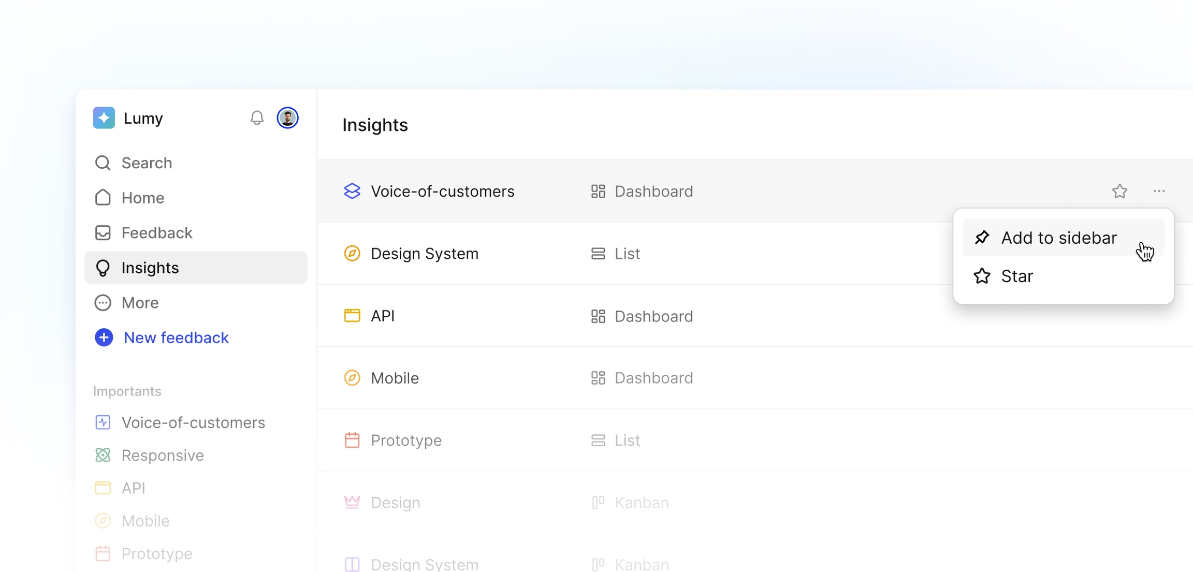Viewport: 1193px width, 572px height.
Task: Open Voice-of-customers under Importants
Action: (x=193, y=423)
